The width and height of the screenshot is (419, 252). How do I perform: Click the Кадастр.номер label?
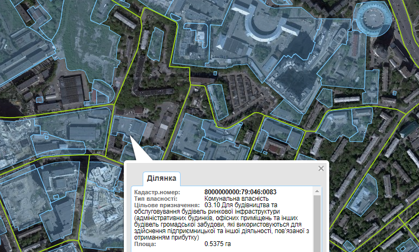[x=157, y=193]
